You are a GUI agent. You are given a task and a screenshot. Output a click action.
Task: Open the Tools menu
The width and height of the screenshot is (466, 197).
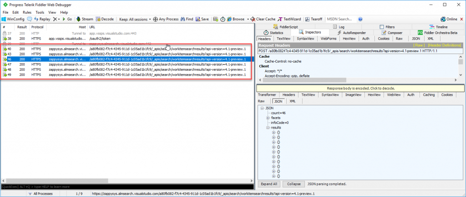[x=40, y=12]
